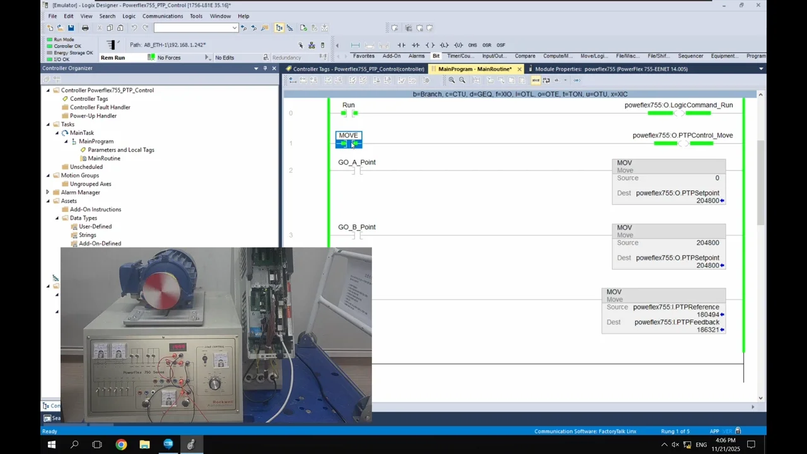
Task: Click the Save icon in the toolbar
Action: 71,28
